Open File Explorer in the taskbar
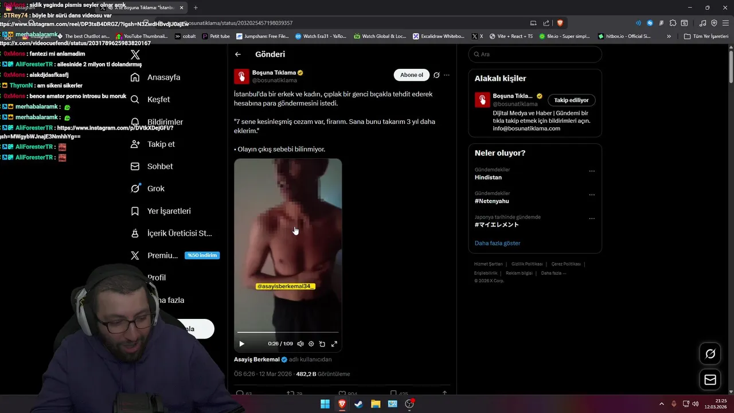 [x=376, y=404]
